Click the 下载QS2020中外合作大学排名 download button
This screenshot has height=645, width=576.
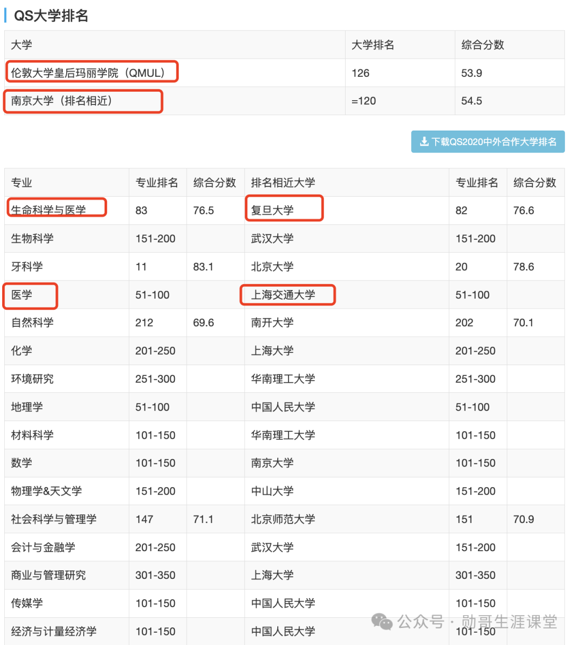click(x=488, y=142)
